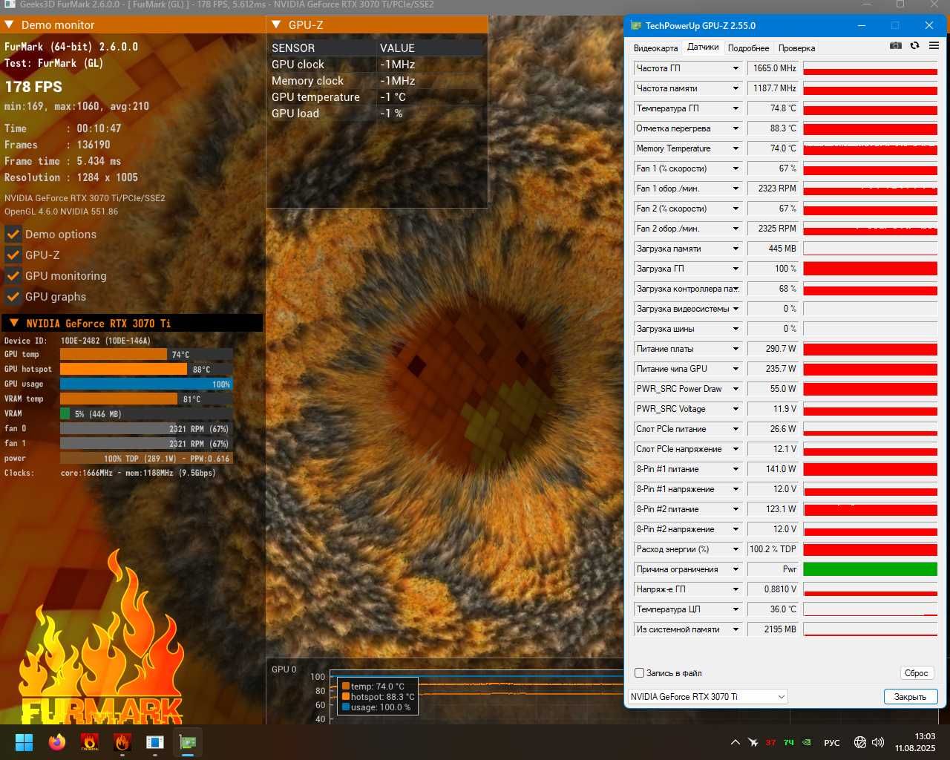Image resolution: width=950 pixels, height=760 pixels.
Task: Click the red 37 temperature tray indicator
Action: click(770, 742)
